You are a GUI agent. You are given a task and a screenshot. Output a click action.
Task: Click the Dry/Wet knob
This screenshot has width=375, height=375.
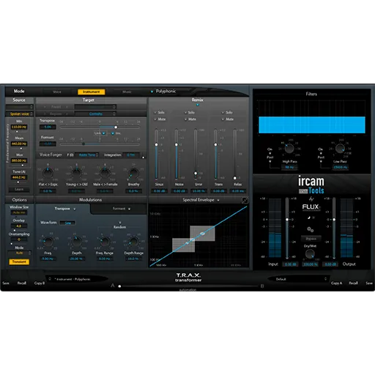coord(310,254)
